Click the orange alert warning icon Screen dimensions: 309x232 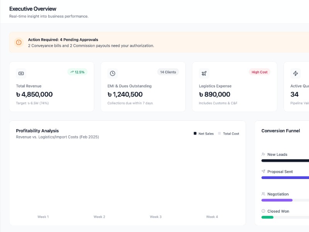[19, 43]
